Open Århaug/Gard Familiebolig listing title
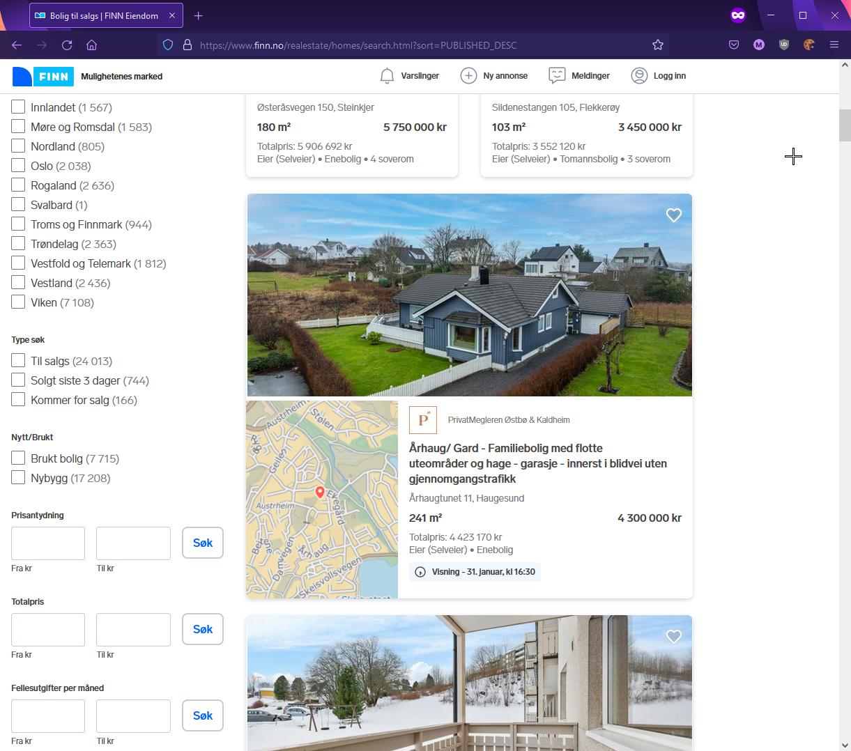The height and width of the screenshot is (751, 851). [538, 463]
